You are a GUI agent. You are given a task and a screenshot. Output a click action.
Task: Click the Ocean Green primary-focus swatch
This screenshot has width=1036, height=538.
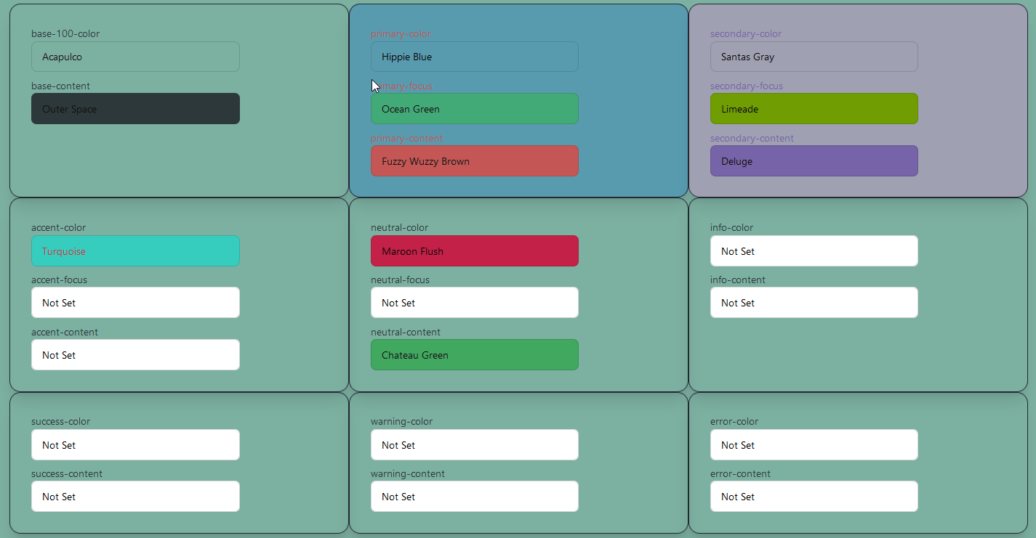tap(475, 108)
